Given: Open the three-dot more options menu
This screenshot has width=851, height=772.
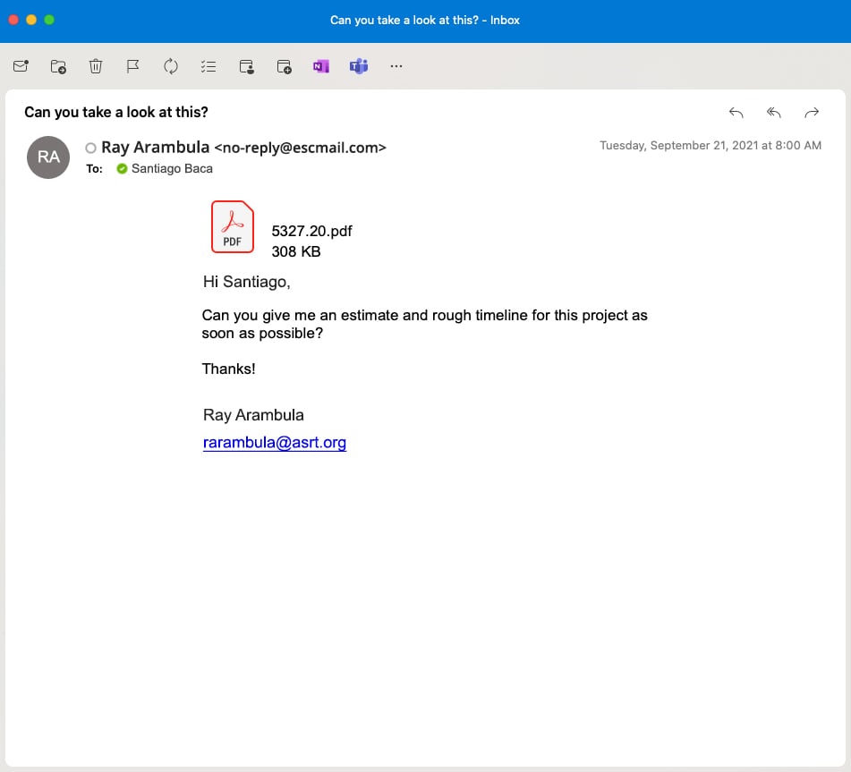Looking at the screenshot, I should click(x=396, y=66).
